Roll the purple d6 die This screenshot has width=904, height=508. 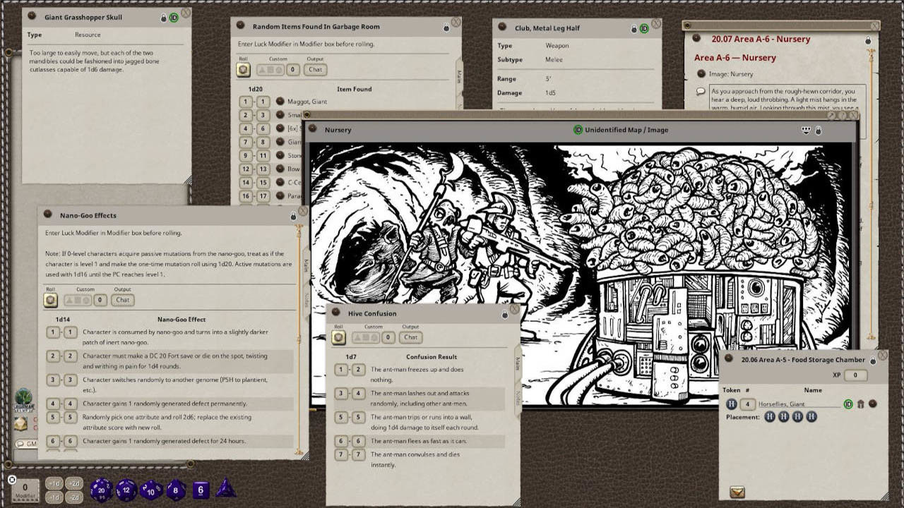pyautogui.click(x=201, y=489)
